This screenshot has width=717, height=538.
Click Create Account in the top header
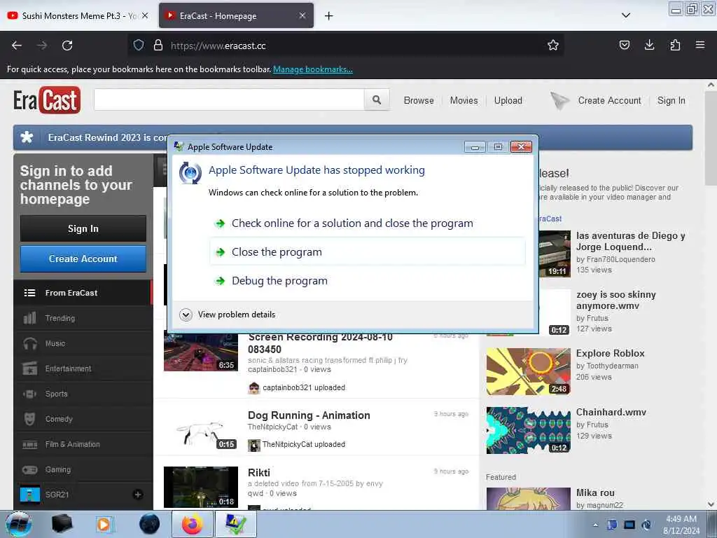[x=609, y=100]
